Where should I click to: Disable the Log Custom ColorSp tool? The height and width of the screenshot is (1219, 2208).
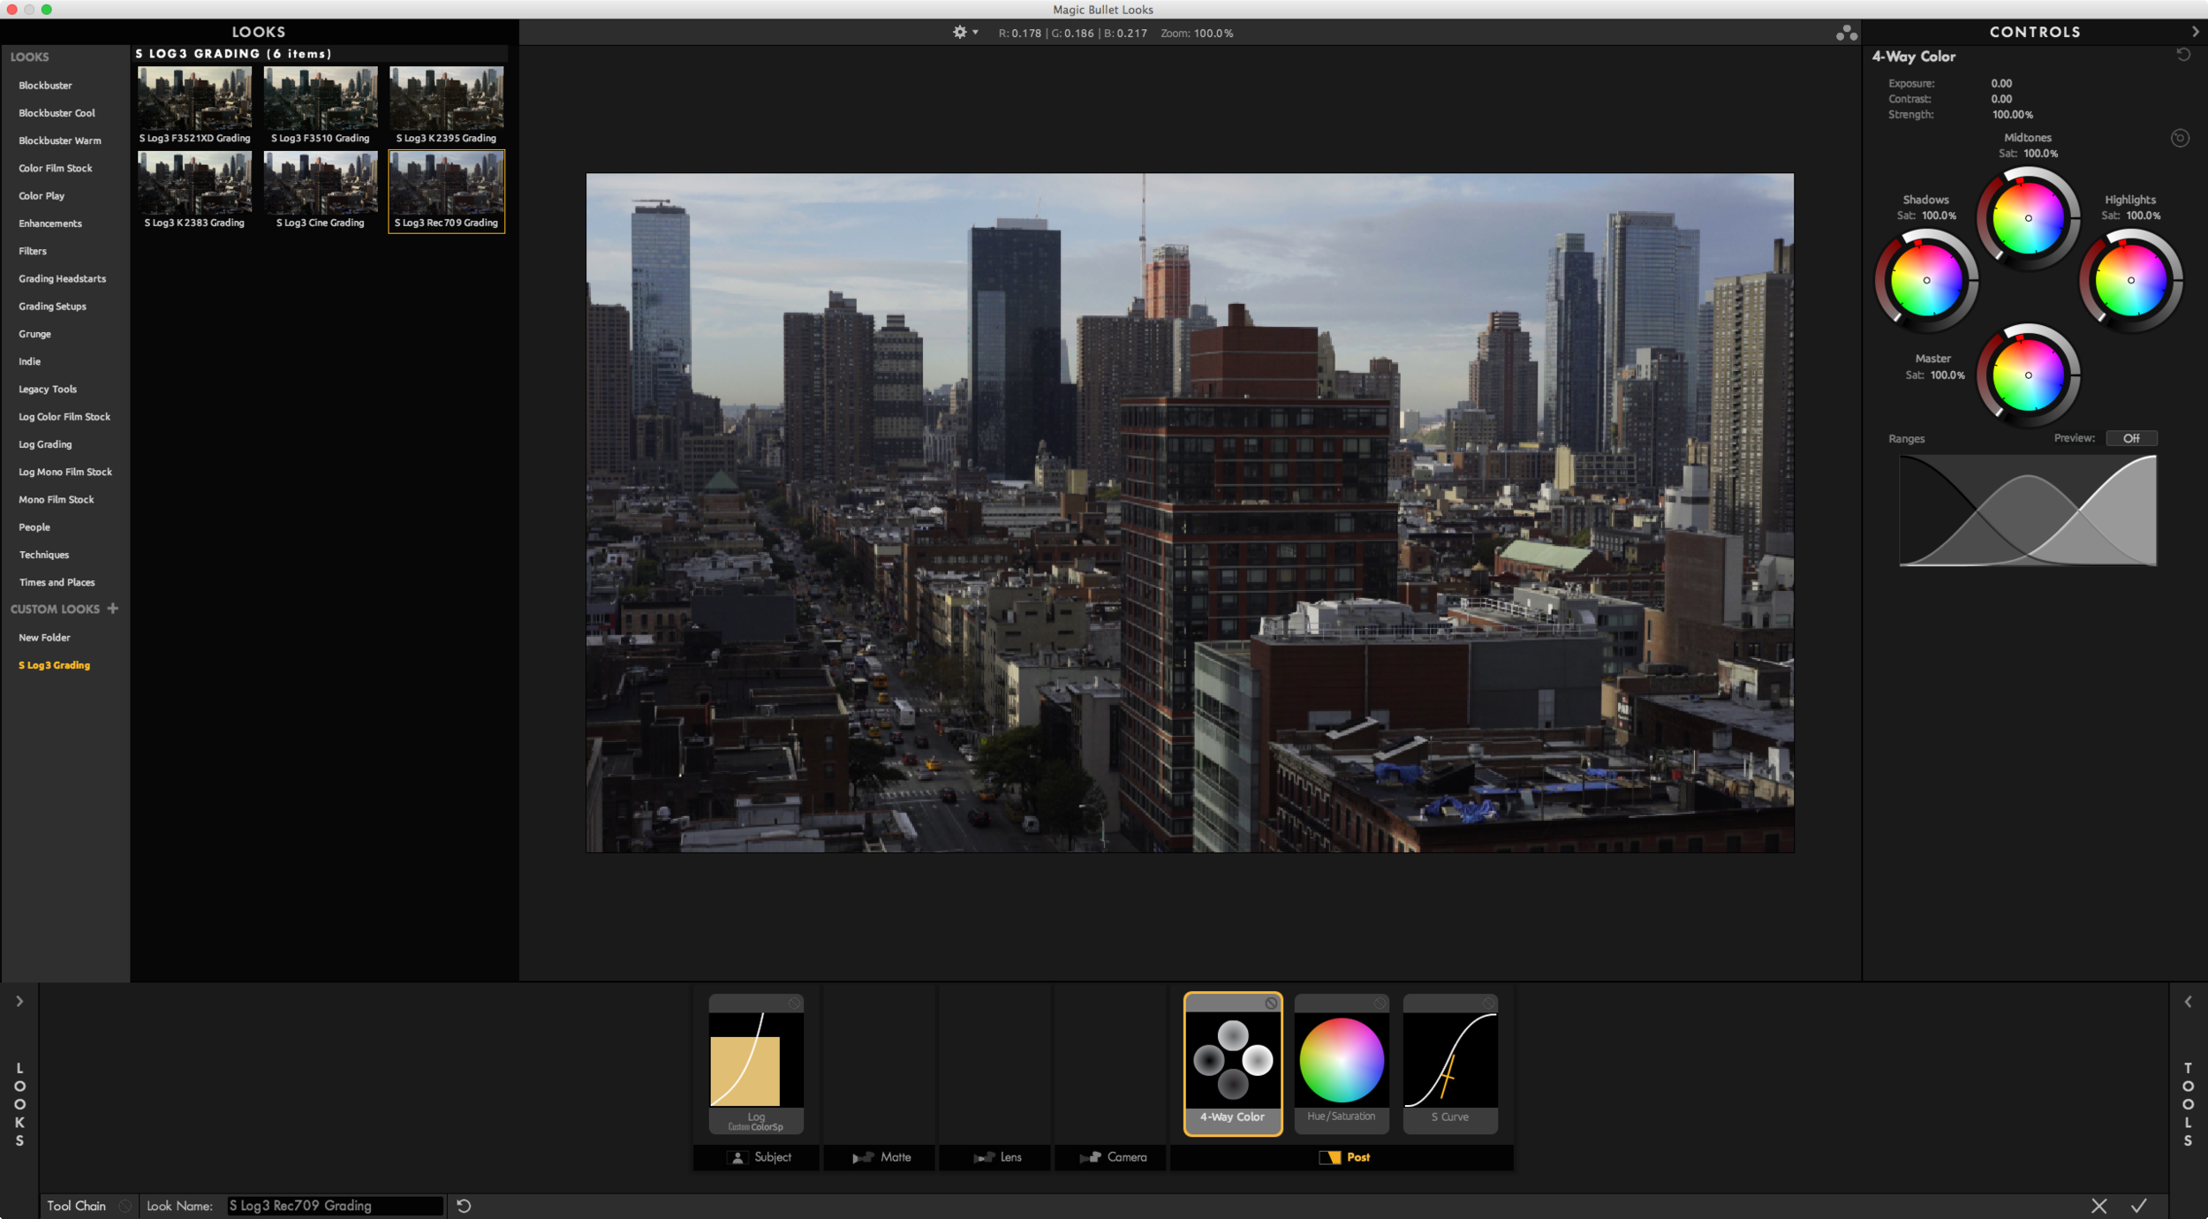pyautogui.click(x=794, y=1003)
